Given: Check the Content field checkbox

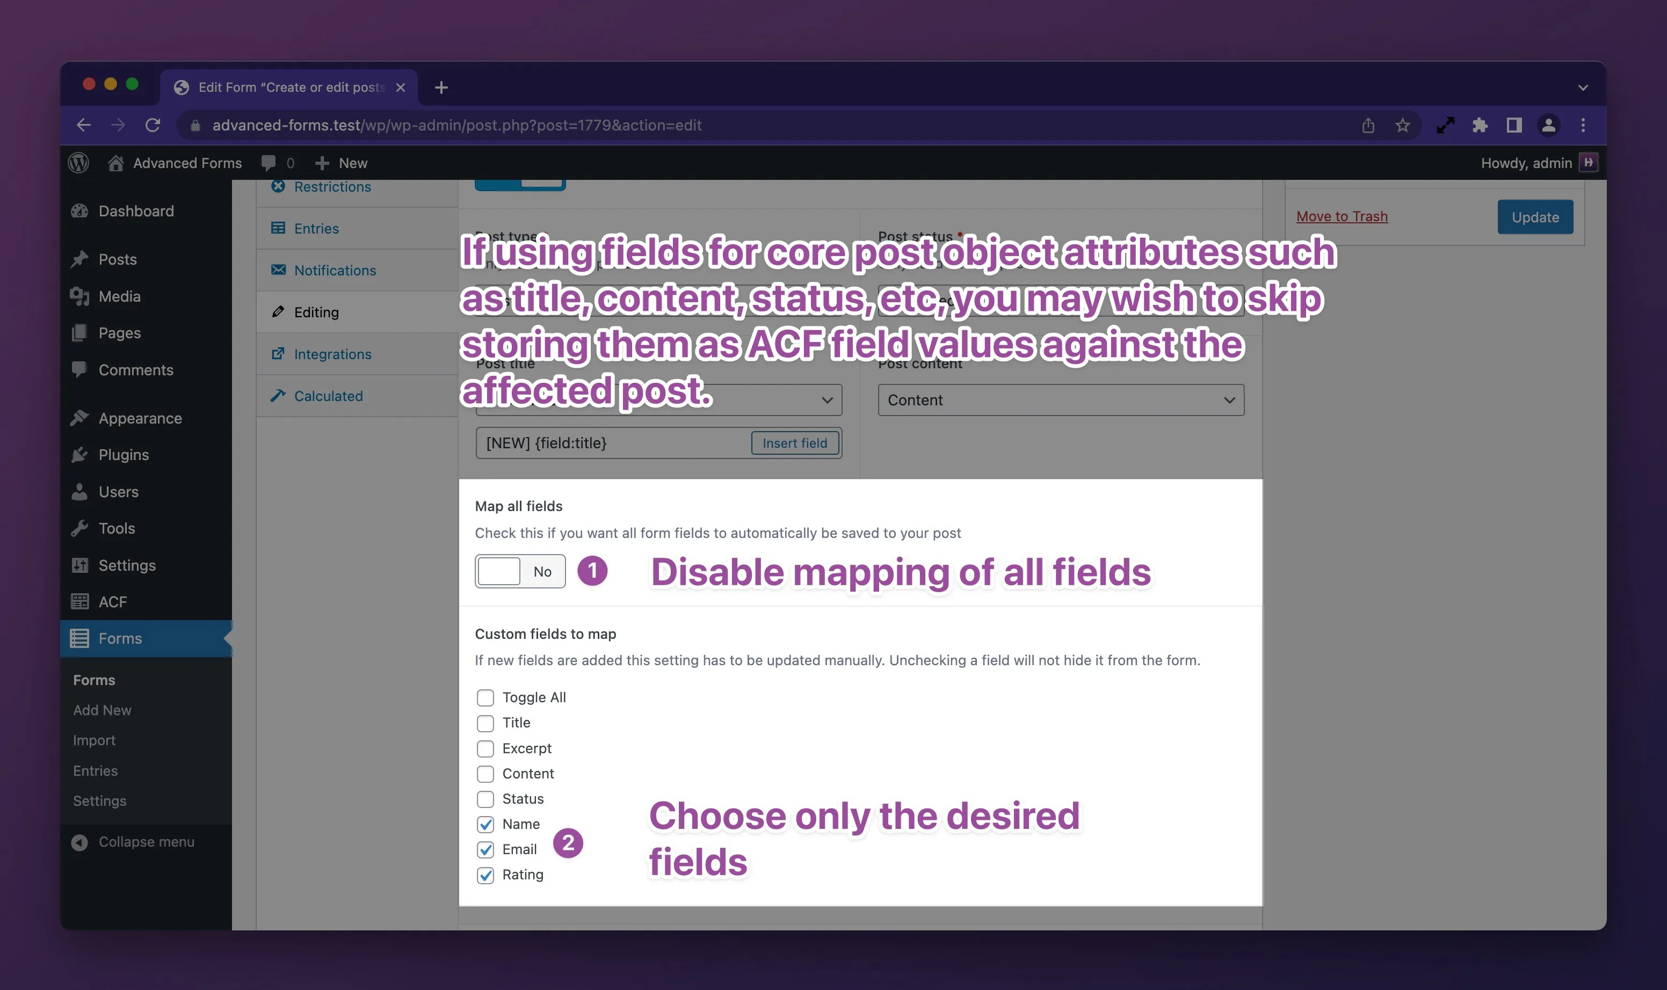Looking at the screenshot, I should 485,774.
